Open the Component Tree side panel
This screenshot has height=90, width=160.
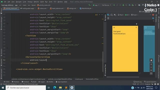pyautogui.click(x=105, y=70)
